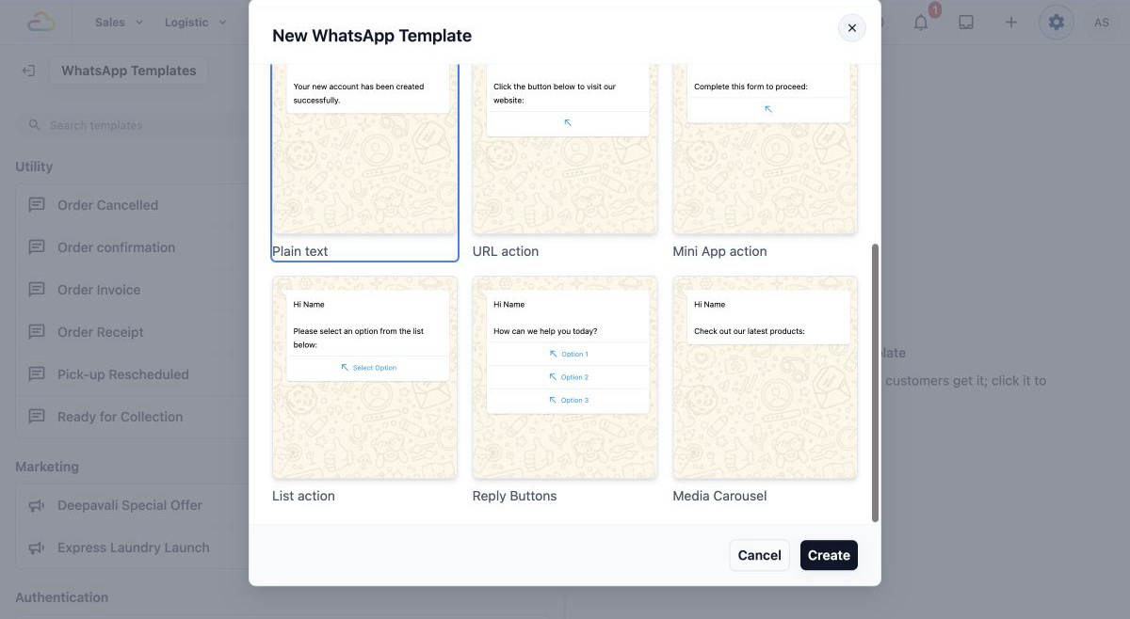1130x619 pixels.
Task: Open the Sales dropdown menu
Action: point(119,22)
